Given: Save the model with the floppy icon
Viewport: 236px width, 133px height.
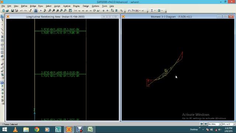Looking at the screenshot, I should coord(13,11).
